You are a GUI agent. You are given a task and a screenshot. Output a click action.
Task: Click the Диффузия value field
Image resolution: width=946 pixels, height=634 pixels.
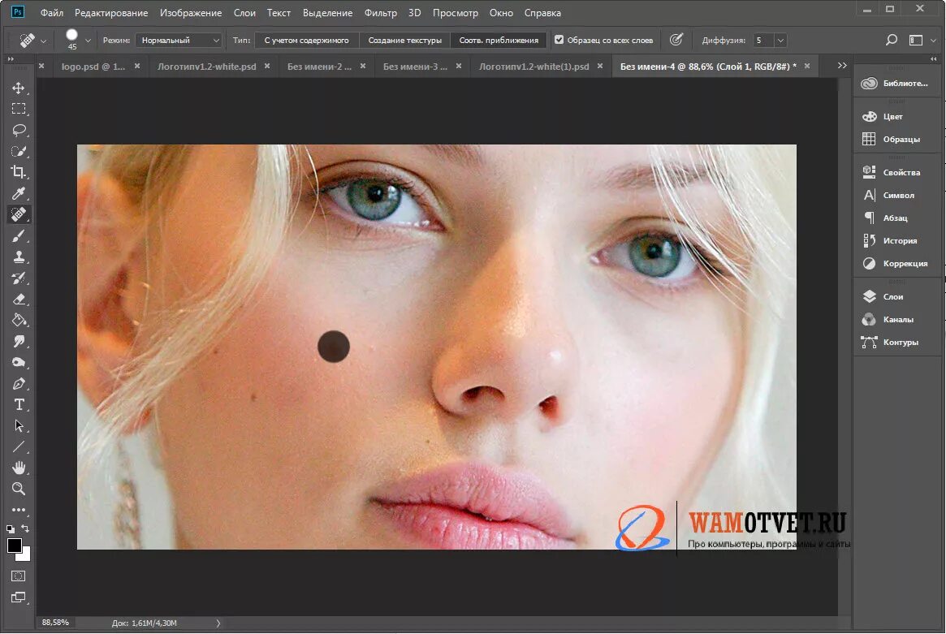[763, 41]
